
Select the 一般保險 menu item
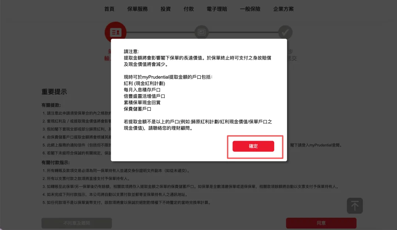coord(250,9)
